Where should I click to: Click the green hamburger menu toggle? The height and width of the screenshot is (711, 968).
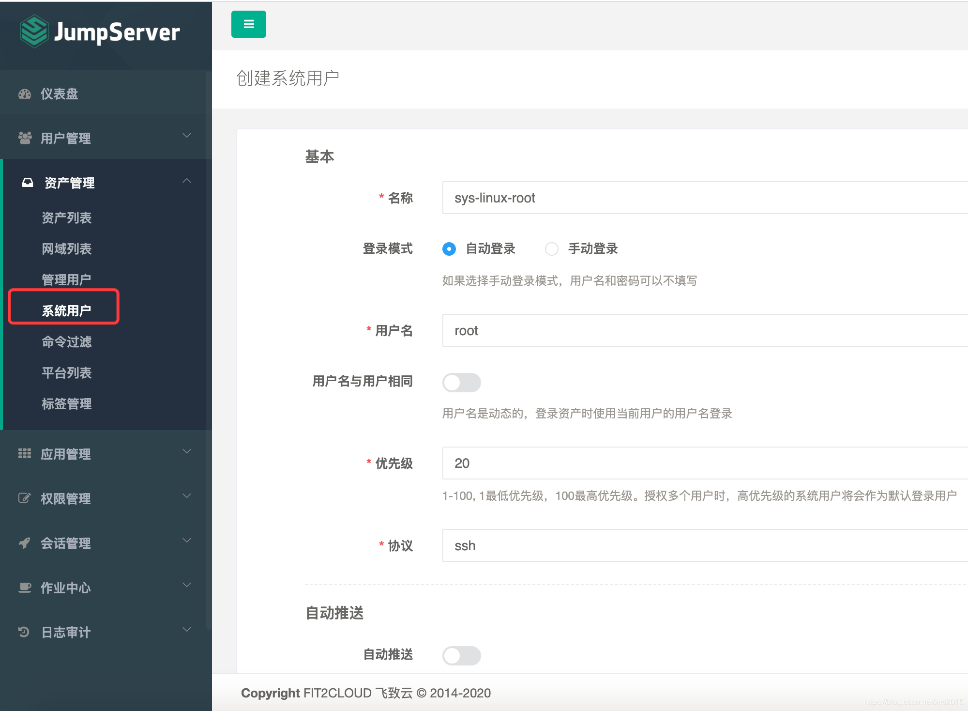pyautogui.click(x=249, y=24)
